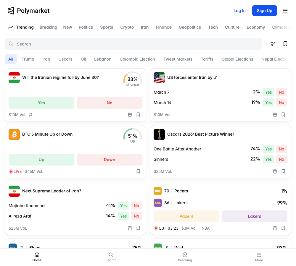Bookmark the Oscars 2026 Best Picture market

pos(283,171)
